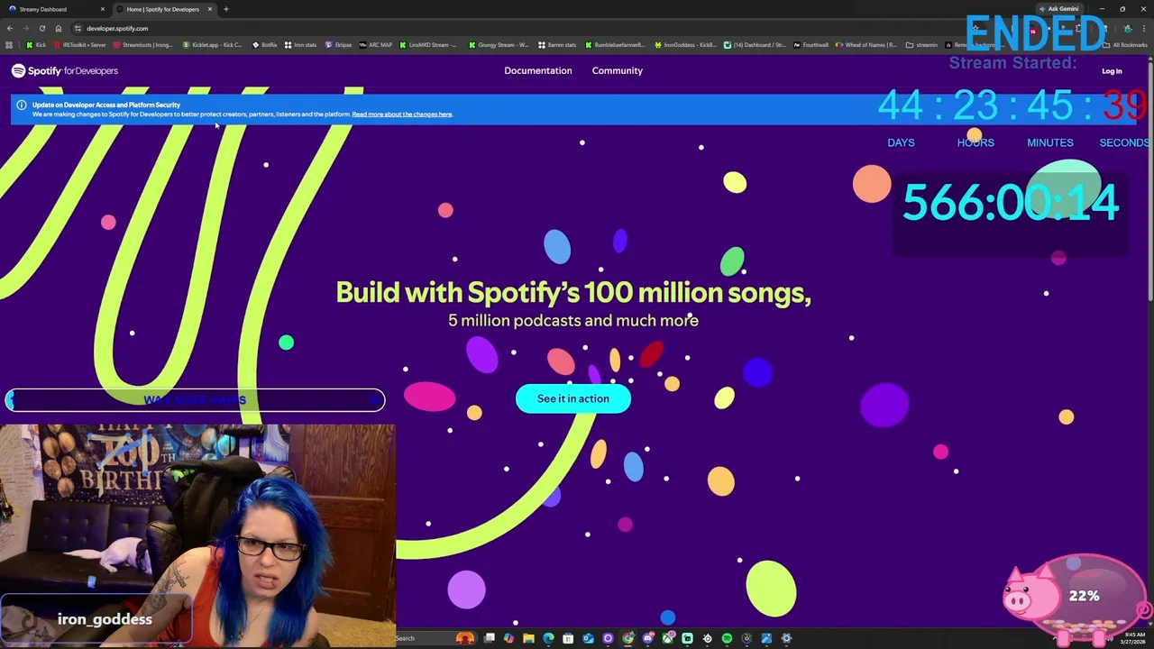The image size is (1154, 649).
Task: Click the taskbar clock showing 9:45 AM
Action: click(x=1134, y=638)
